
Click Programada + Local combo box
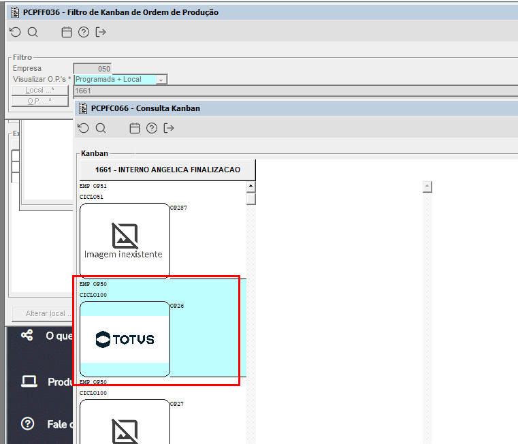[x=120, y=80]
